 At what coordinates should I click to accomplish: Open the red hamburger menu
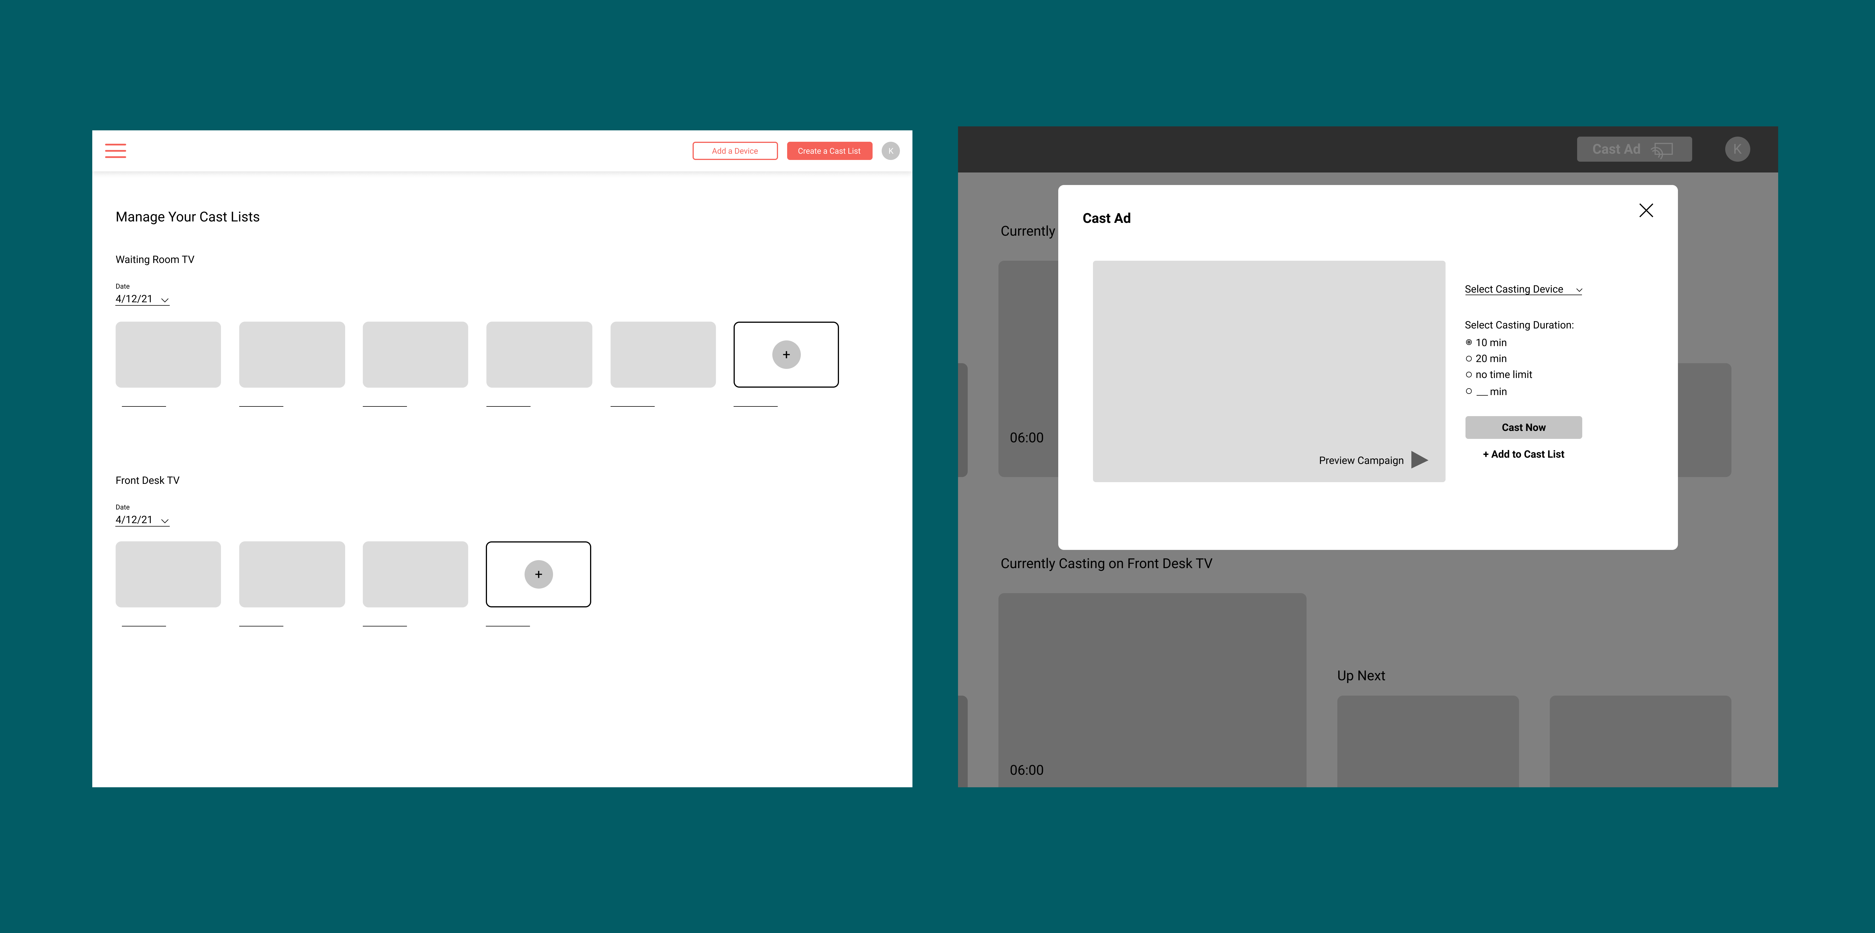(x=115, y=151)
